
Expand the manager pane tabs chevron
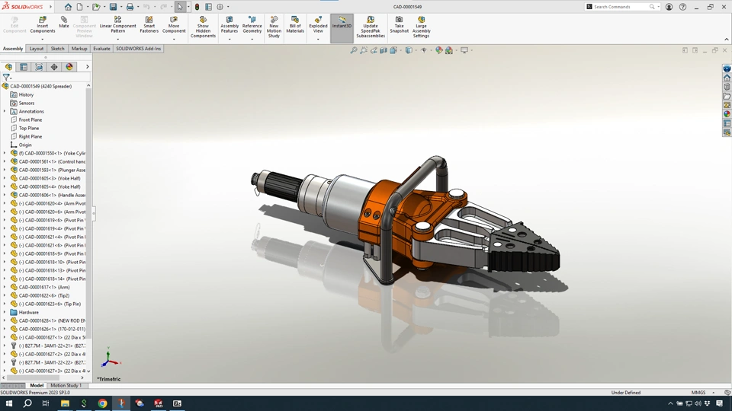[x=87, y=67]
